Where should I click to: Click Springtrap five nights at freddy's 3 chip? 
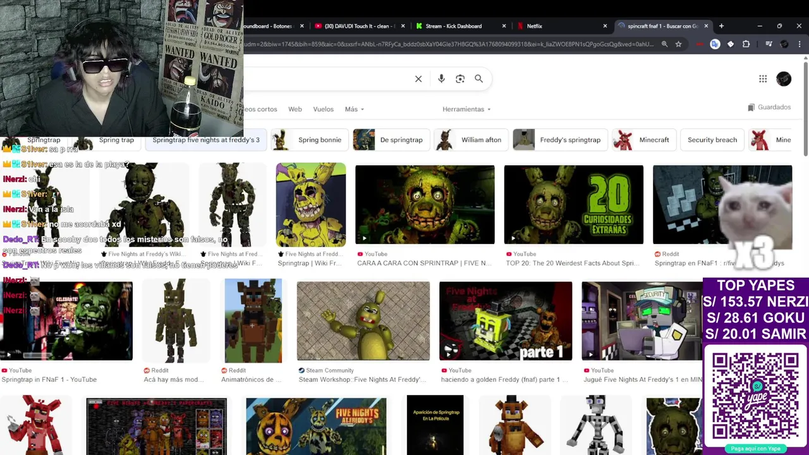205,140
